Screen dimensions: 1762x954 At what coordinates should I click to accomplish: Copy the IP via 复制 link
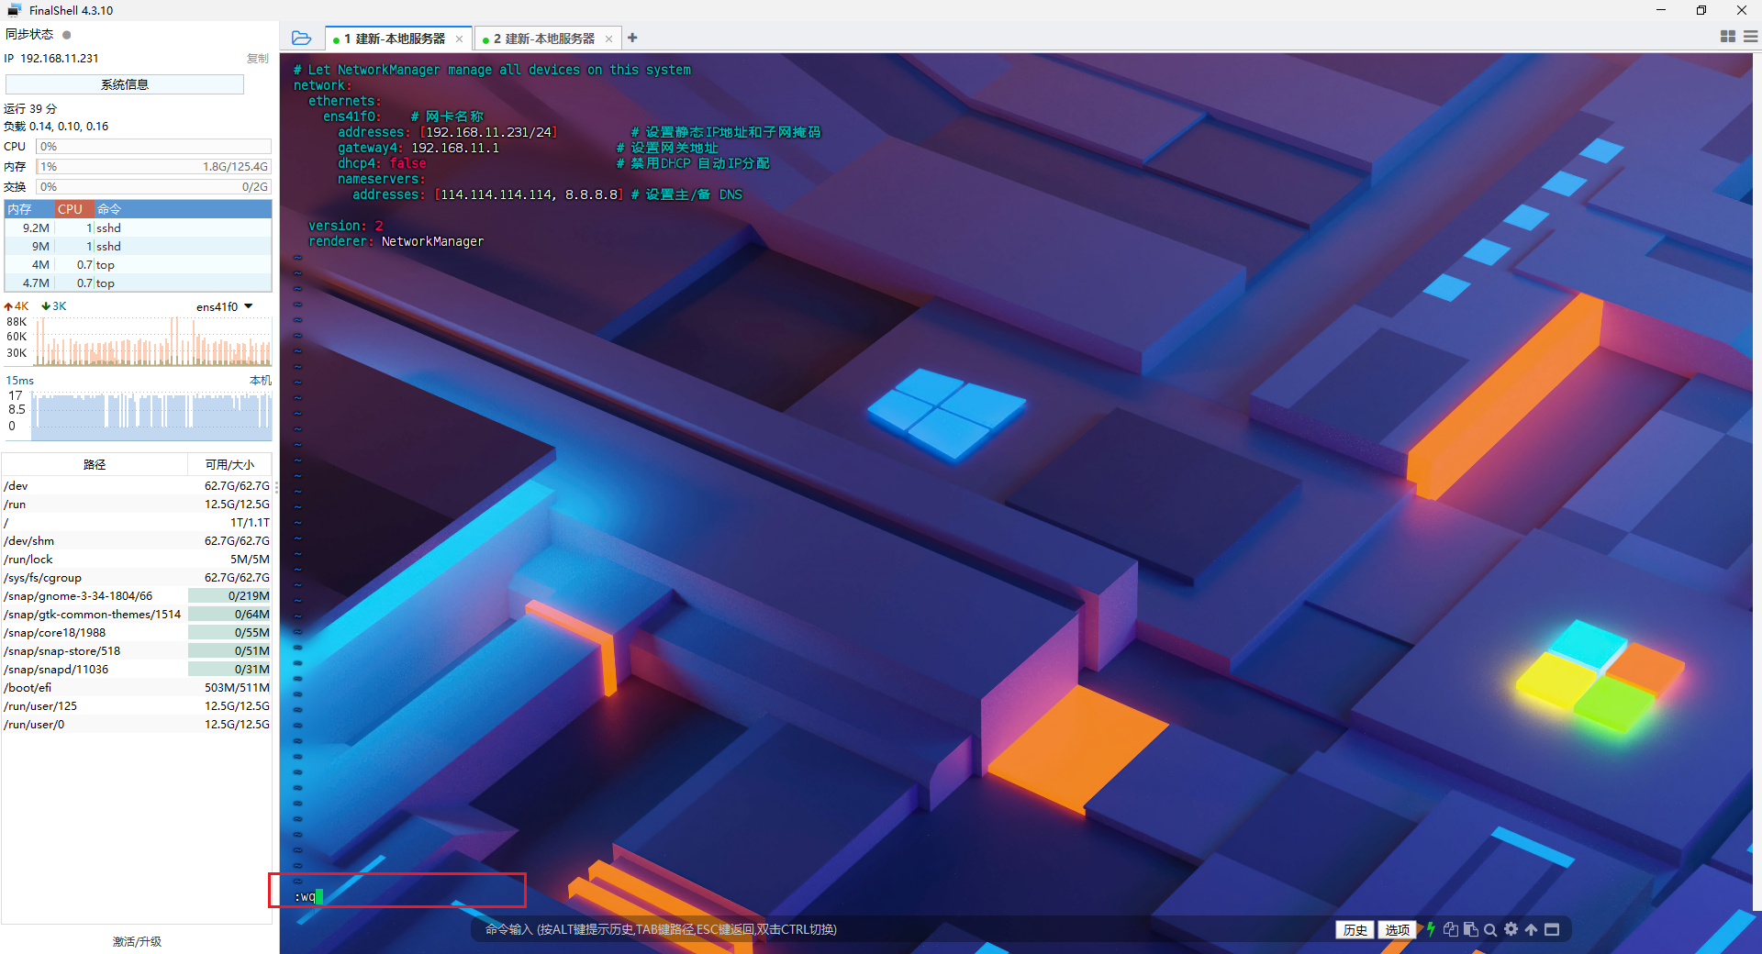coord(258,58)
